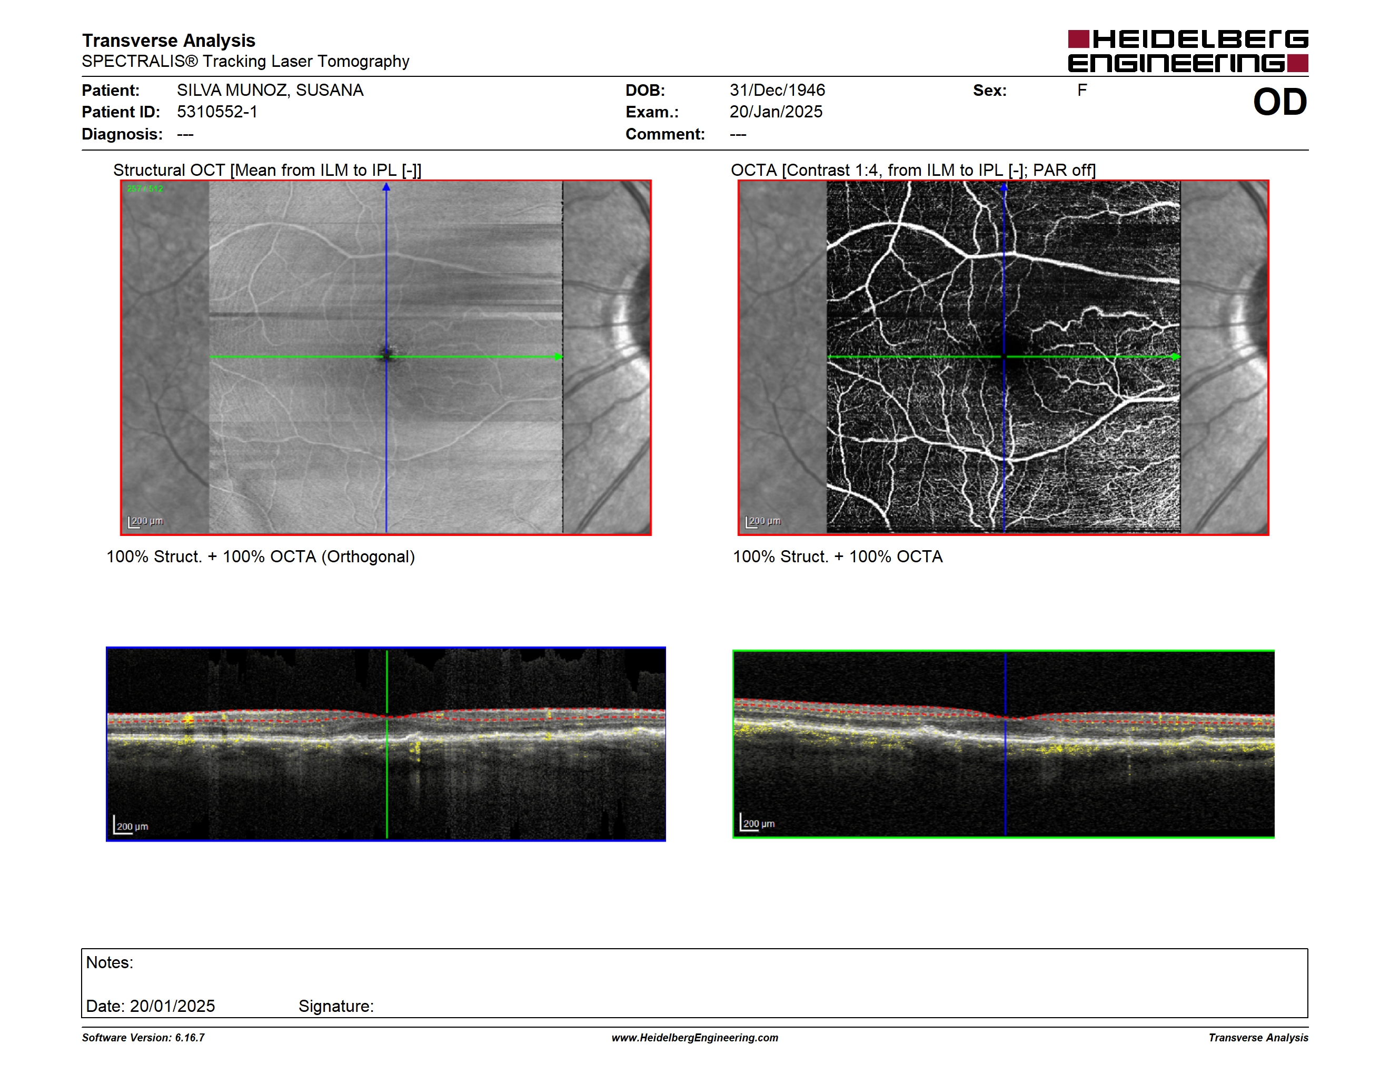Click the Diagnosis: field label

pyautogui.click(x=122, y=134)
